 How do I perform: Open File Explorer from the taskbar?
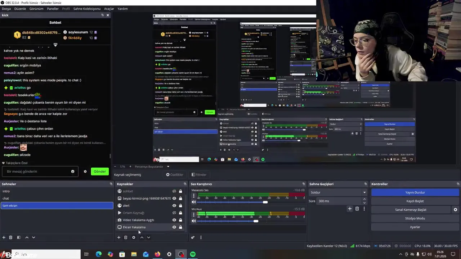coord(134,254)
